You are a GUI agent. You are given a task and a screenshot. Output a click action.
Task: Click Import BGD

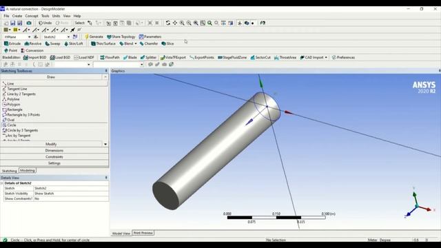pos(35,57)
